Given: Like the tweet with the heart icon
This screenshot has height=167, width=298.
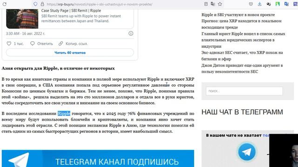Looking at the screenshot, I should click(9, 44).
